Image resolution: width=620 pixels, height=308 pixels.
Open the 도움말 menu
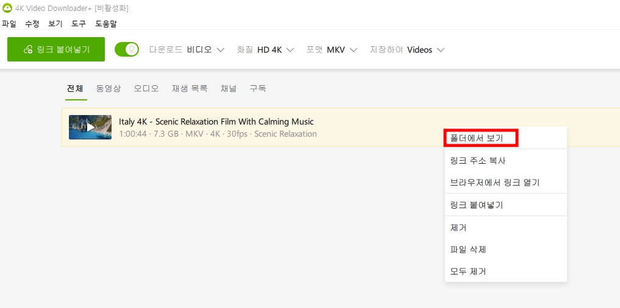106,24
